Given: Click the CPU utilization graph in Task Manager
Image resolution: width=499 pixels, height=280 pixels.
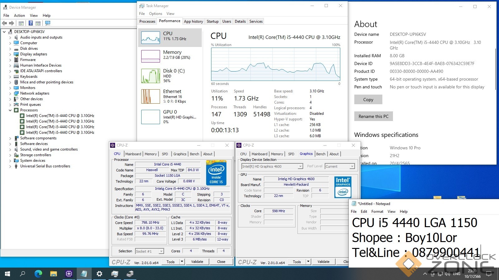Looking at the screenshot, I should coord(276,64).
